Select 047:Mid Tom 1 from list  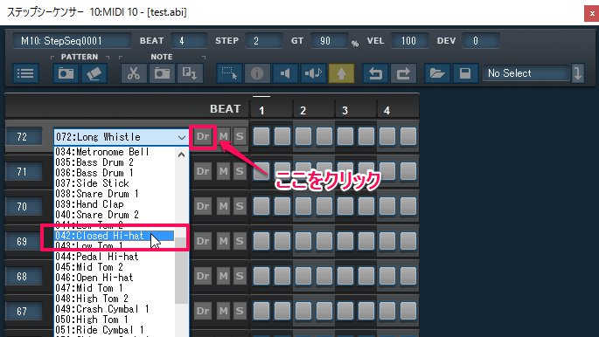pos(115,288)
